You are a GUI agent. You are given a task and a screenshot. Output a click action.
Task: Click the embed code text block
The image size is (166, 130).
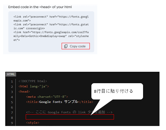51,28
